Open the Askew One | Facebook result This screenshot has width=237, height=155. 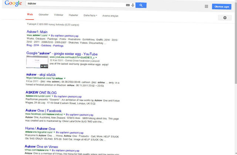43,111
